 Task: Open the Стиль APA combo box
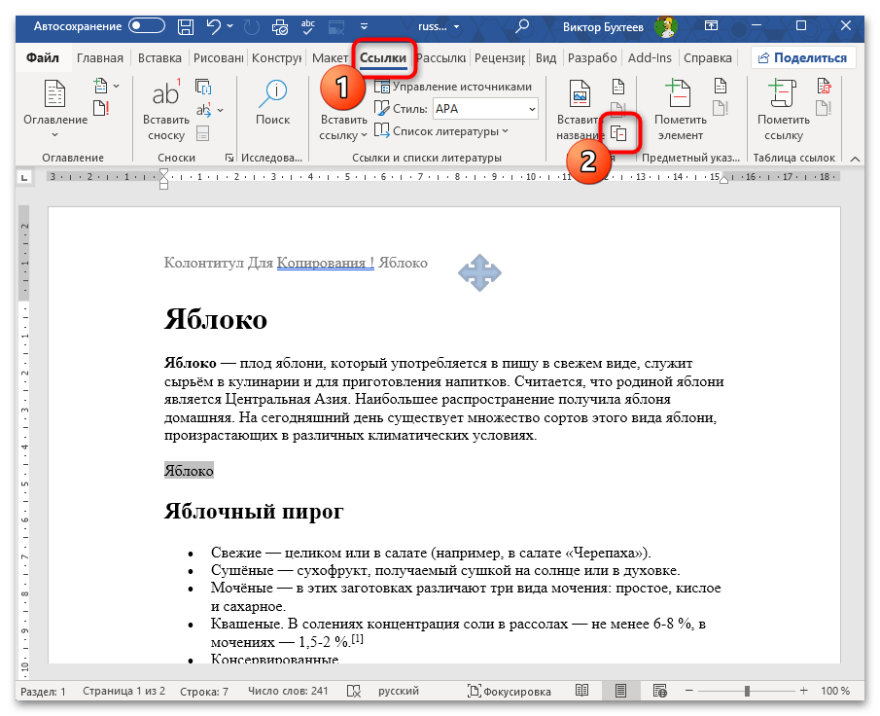point(485,109)
